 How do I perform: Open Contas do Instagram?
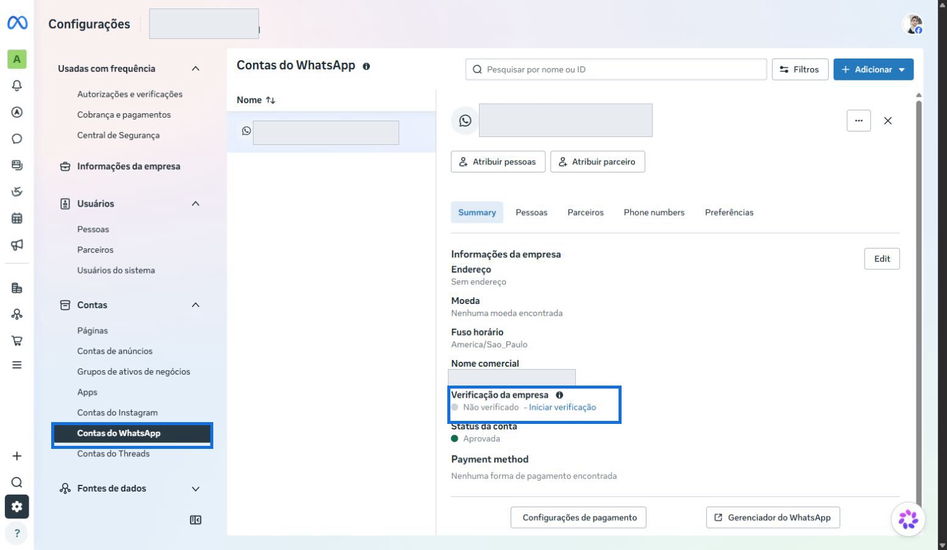117,413
